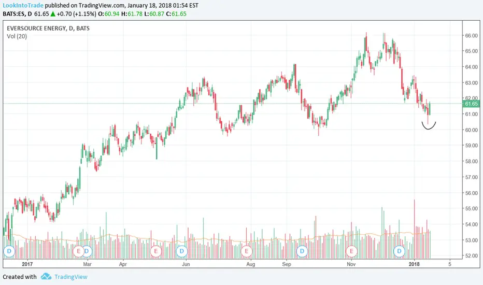Click the 54.00 price axis label
Screen dimensions: 483x285
click(x=472, y=224)
